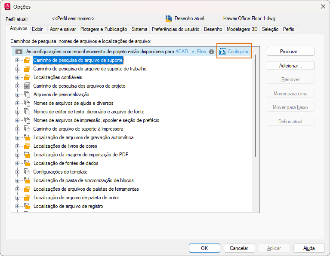
Task: Click the info icon next to ACAD...e_Files
Action: point(212,52)
